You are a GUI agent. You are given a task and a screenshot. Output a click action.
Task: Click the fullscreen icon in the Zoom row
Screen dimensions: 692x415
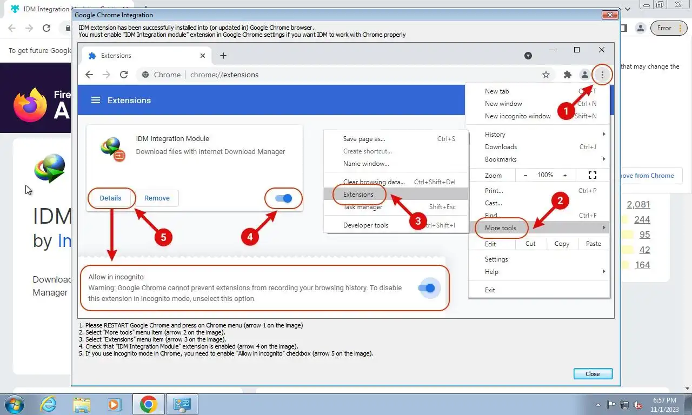[x=593, y=175]
